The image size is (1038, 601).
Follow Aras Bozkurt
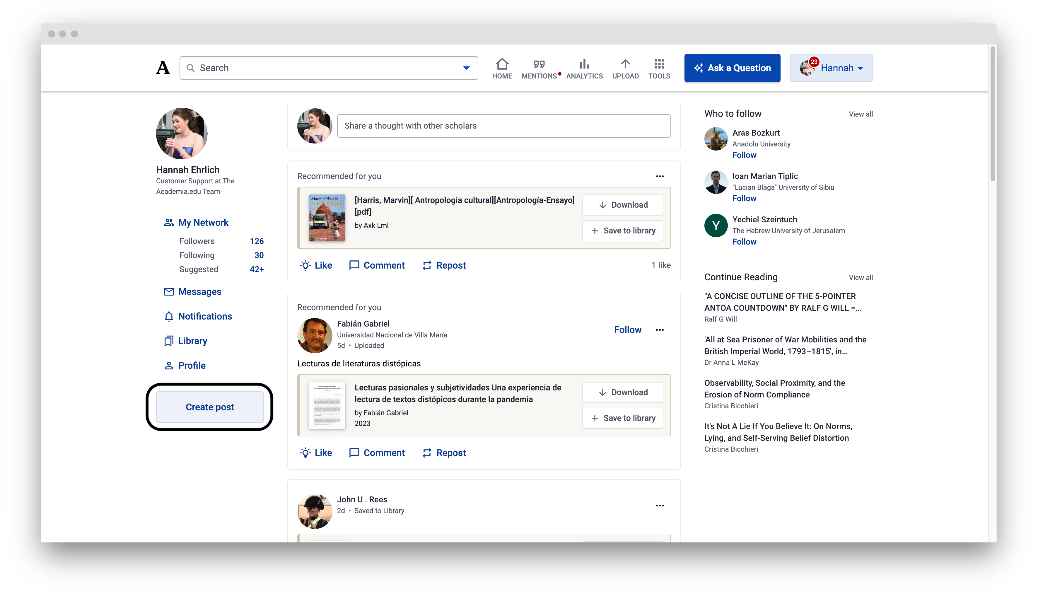(744, 155)
